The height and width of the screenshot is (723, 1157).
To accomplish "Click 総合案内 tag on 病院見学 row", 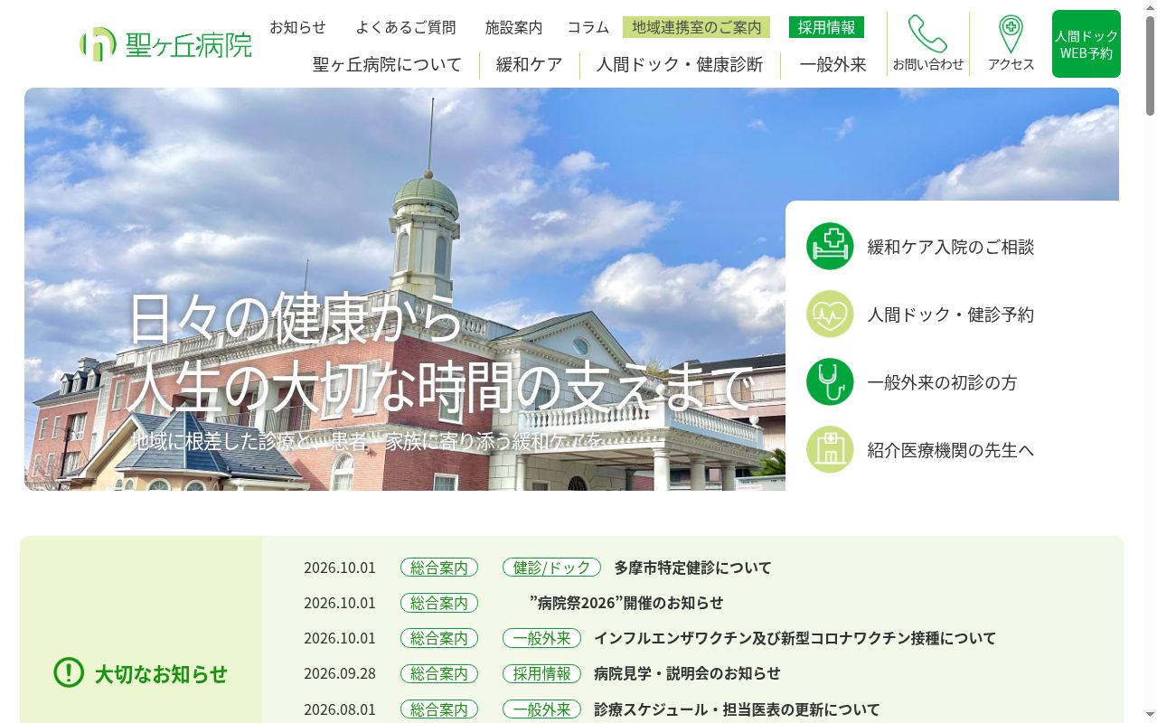I will 439,673.
